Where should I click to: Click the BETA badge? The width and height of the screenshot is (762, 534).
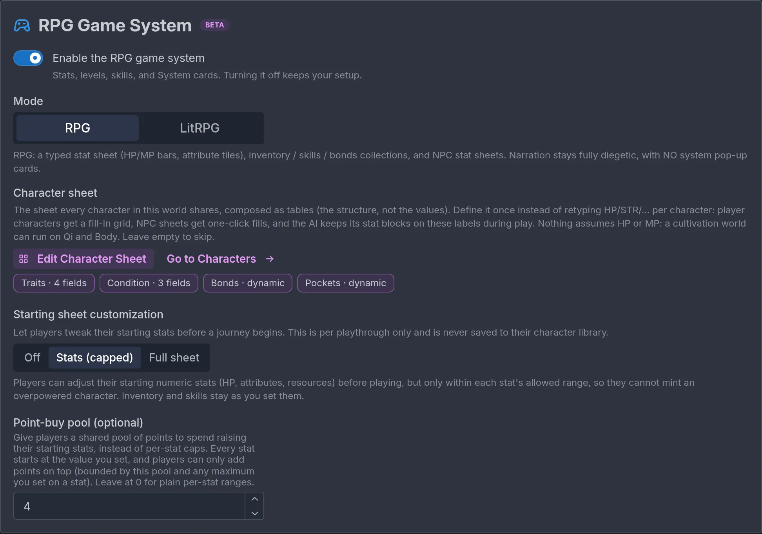pos(214,25)
